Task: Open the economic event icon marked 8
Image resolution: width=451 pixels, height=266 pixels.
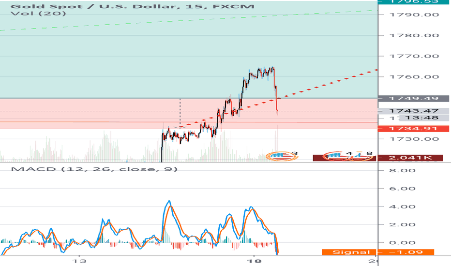Action: (362, 156)
